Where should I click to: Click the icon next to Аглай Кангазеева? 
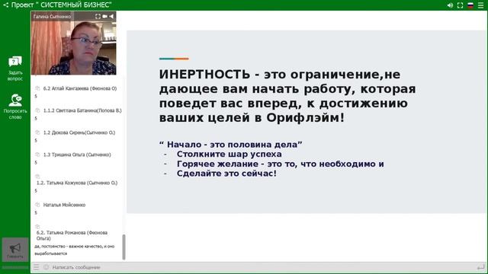tap(37, 88)
